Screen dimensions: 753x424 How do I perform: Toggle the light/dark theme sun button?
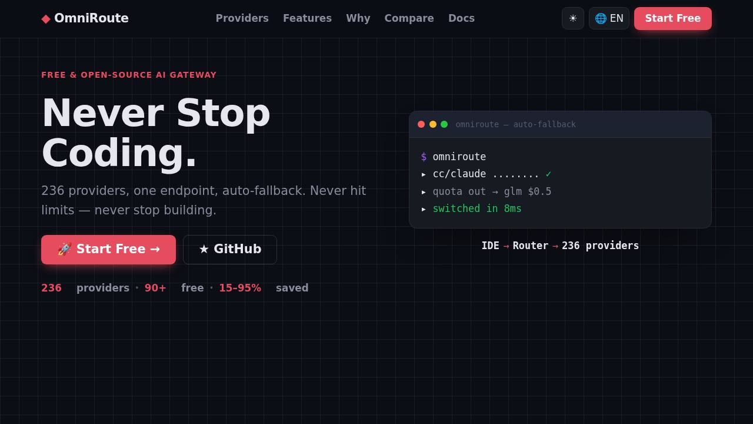tap(573, 18)
